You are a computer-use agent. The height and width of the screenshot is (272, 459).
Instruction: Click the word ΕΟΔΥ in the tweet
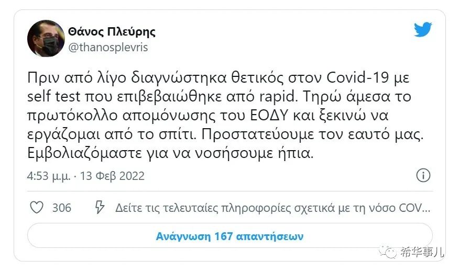click(x=269, y=116)
